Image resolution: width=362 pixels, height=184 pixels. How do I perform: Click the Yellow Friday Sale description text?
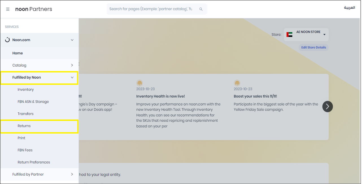coord(276,107)
